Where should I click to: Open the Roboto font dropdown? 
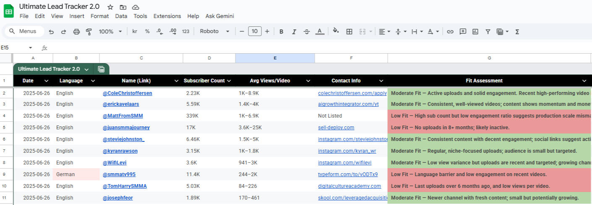point(215,31)
